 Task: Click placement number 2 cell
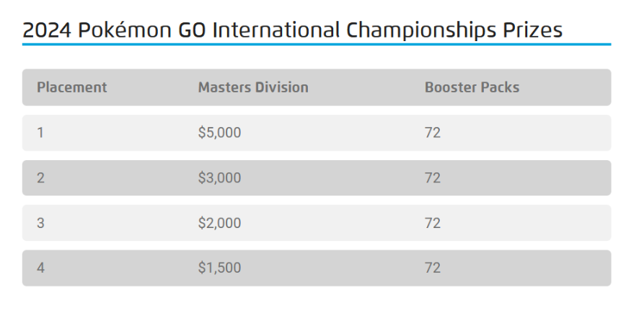tap(40, 178)
